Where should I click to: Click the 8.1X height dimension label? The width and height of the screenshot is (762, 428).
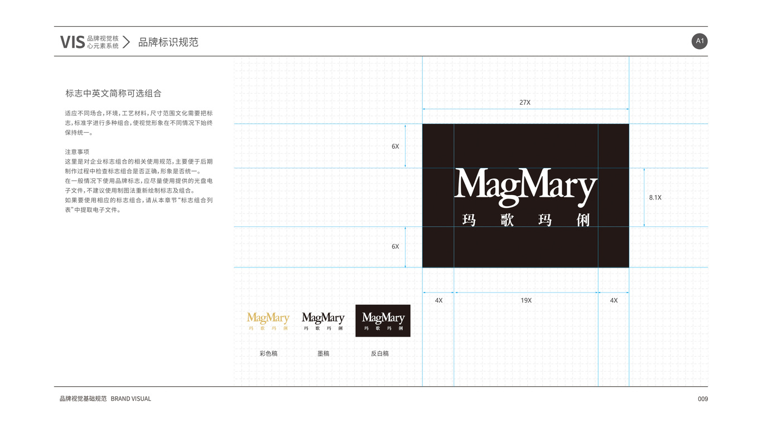point(655,197)
